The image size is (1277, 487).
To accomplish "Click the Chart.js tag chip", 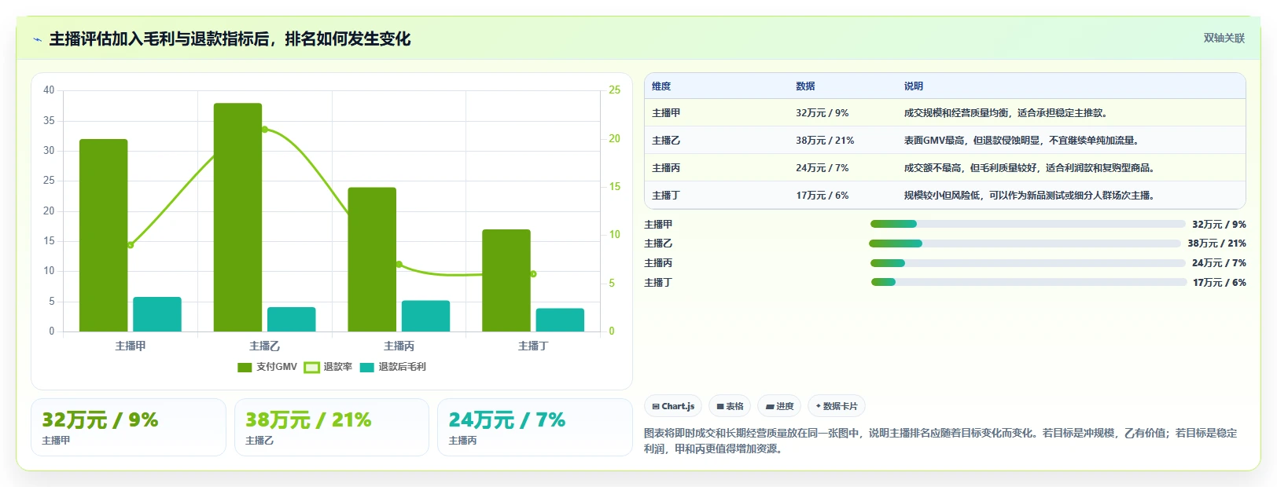I will point(673,406).
